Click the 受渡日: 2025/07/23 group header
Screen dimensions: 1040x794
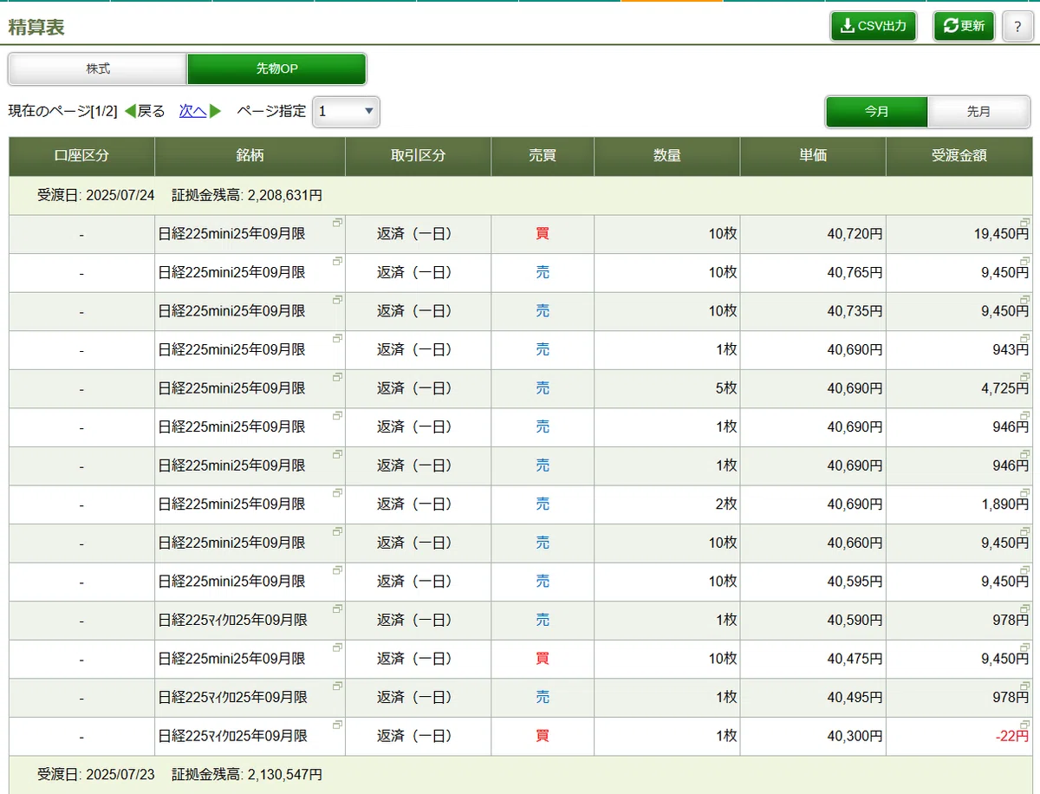pos(521,774)
